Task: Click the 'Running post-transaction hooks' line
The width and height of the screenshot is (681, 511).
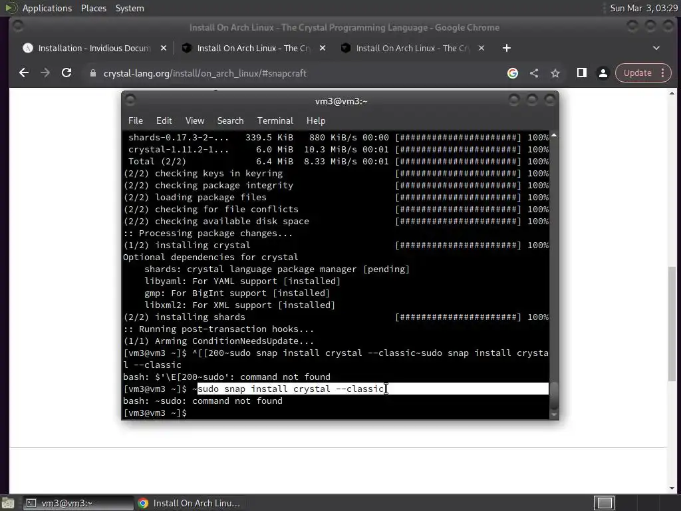Action: tap(218, 329)
